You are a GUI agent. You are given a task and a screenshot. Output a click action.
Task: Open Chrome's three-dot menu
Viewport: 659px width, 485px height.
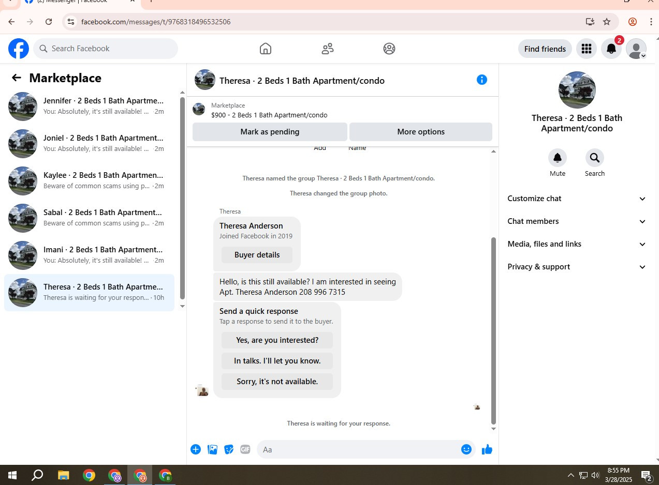tap(651, 22)
